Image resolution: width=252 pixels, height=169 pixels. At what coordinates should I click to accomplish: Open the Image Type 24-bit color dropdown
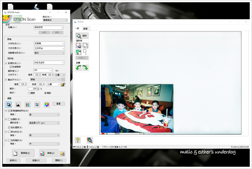[49, 63]
